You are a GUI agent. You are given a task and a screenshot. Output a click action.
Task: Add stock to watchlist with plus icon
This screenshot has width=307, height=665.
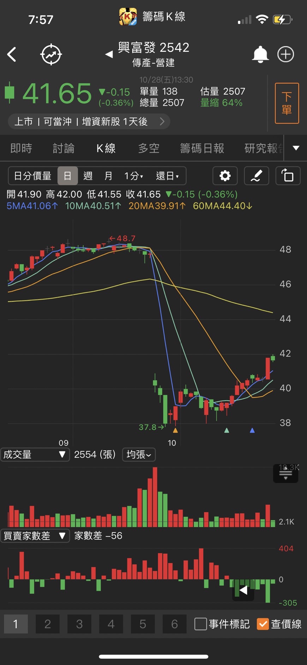click(x=285, y=54)
